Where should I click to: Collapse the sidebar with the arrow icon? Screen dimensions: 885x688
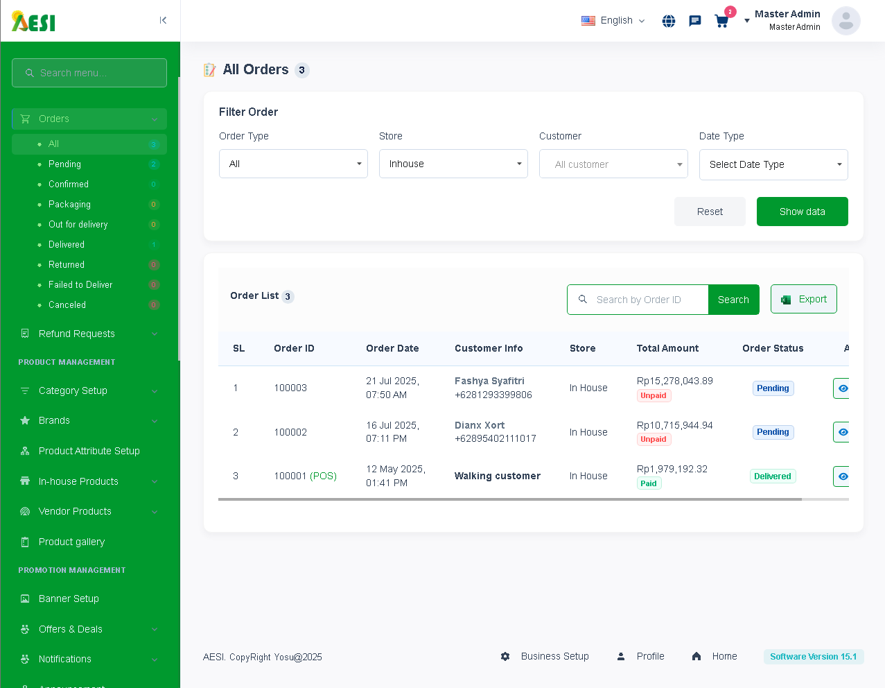pos(163,20)
